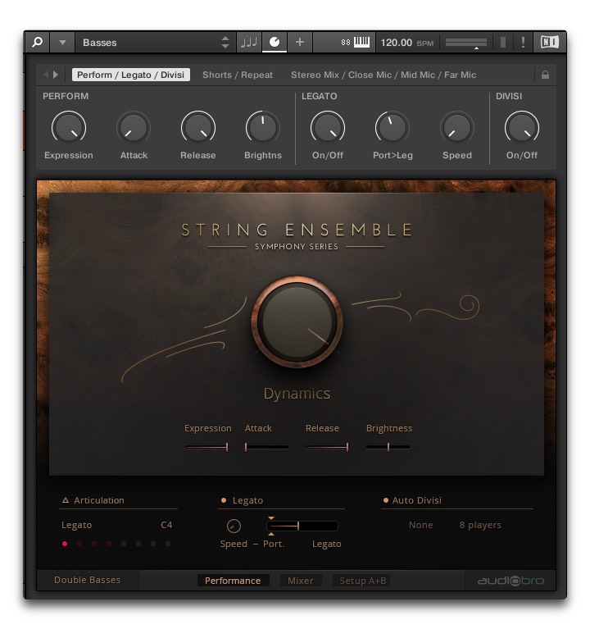This screenshot has width=590, height=629.
Task: Click the plus add icon
Action: pyautogui.click(x=299, y=42)
